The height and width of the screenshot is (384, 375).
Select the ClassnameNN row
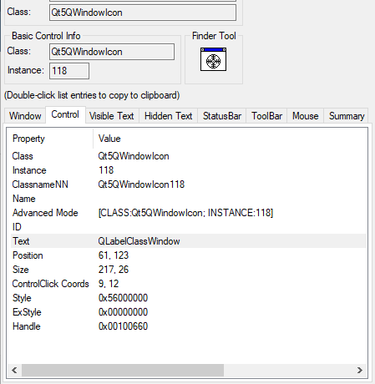(x=189, y=184)
